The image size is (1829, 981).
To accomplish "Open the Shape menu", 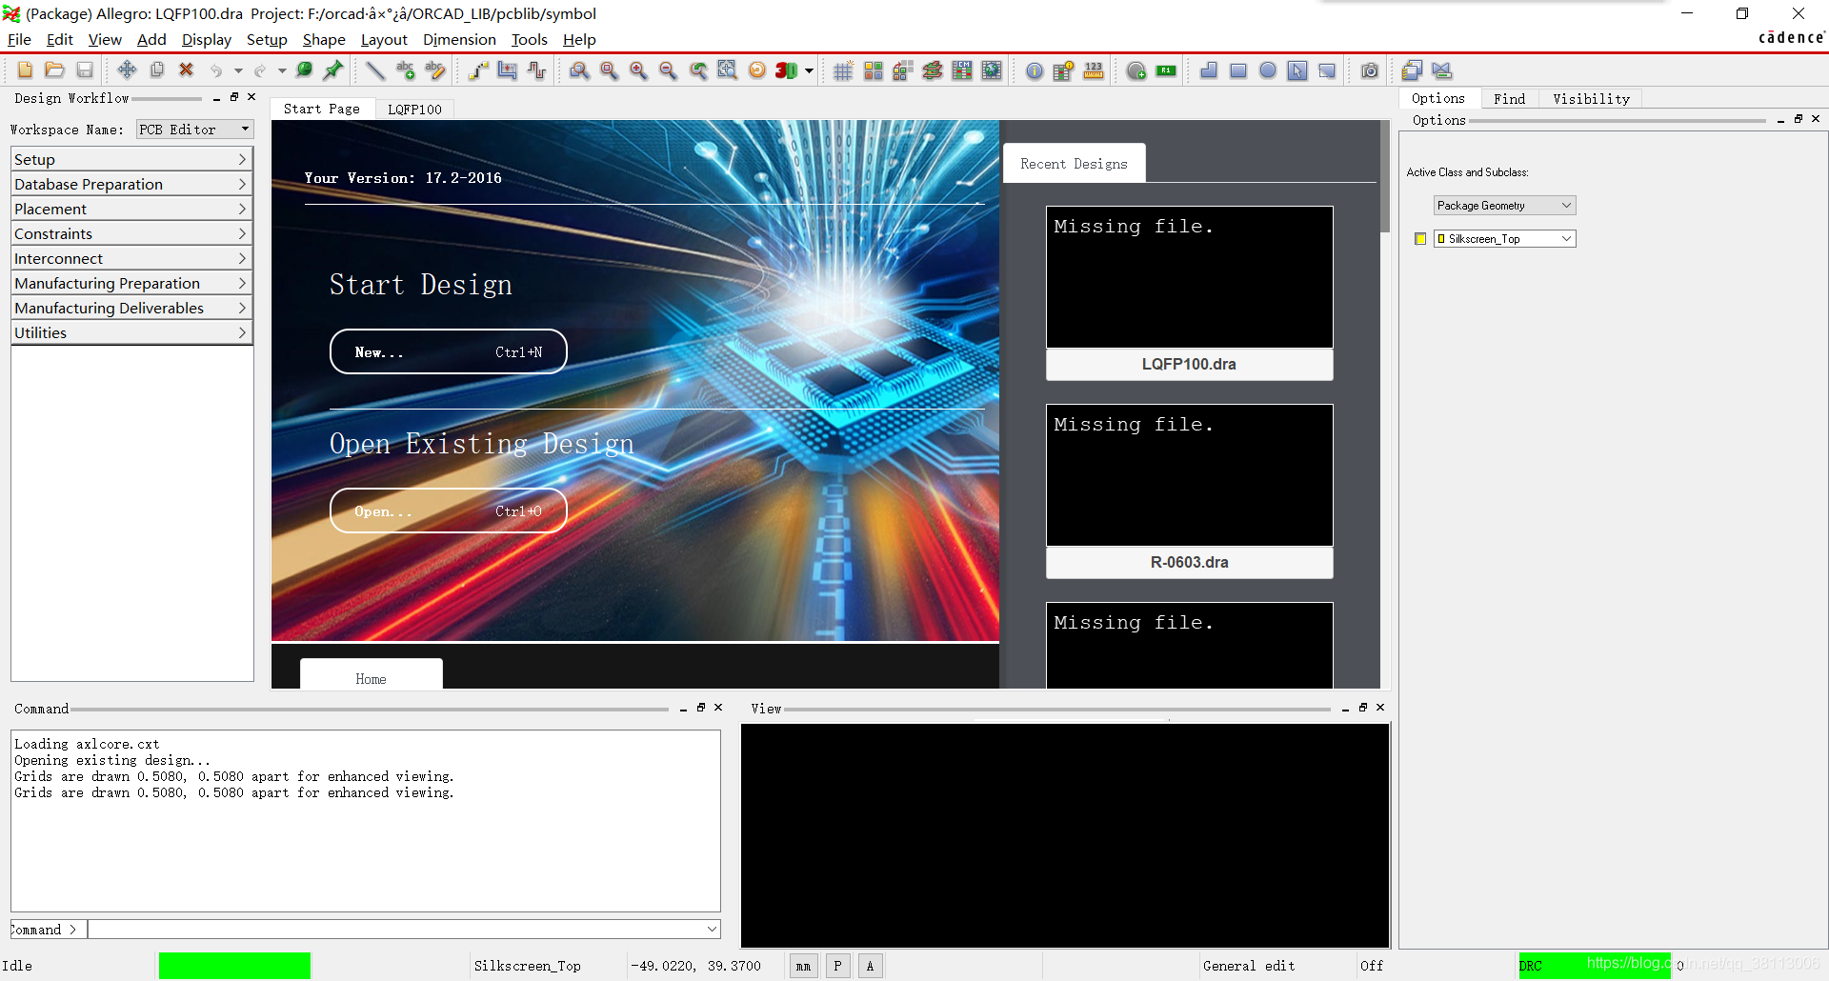I will pyautogui.click(x=324, y=39).
